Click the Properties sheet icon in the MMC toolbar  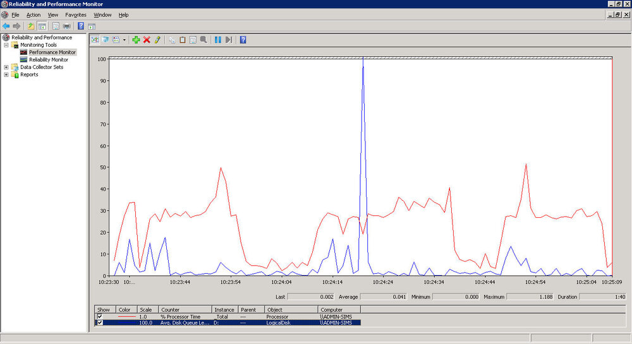pyautogui.click(x=56, y=26)
